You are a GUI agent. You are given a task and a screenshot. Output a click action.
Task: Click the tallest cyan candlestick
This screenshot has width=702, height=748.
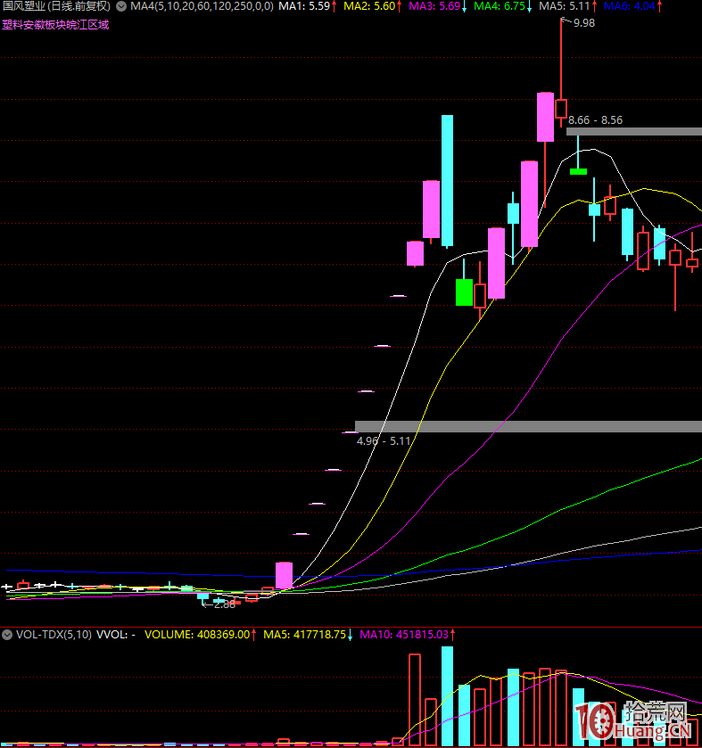(x=447, y=180)
